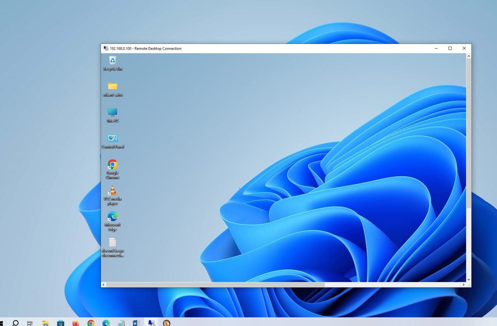Click the down arrow on the vertical scrollbar
The image size is (497, 326).
[x=469, y=279]
